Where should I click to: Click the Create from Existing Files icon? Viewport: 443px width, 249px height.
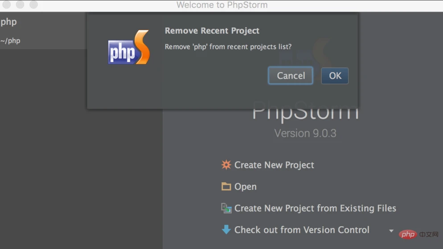click(x=226, y=208)
